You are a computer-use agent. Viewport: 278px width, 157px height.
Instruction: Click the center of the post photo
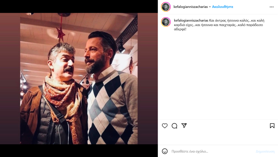pyautogui.click(x=79, y=78)
